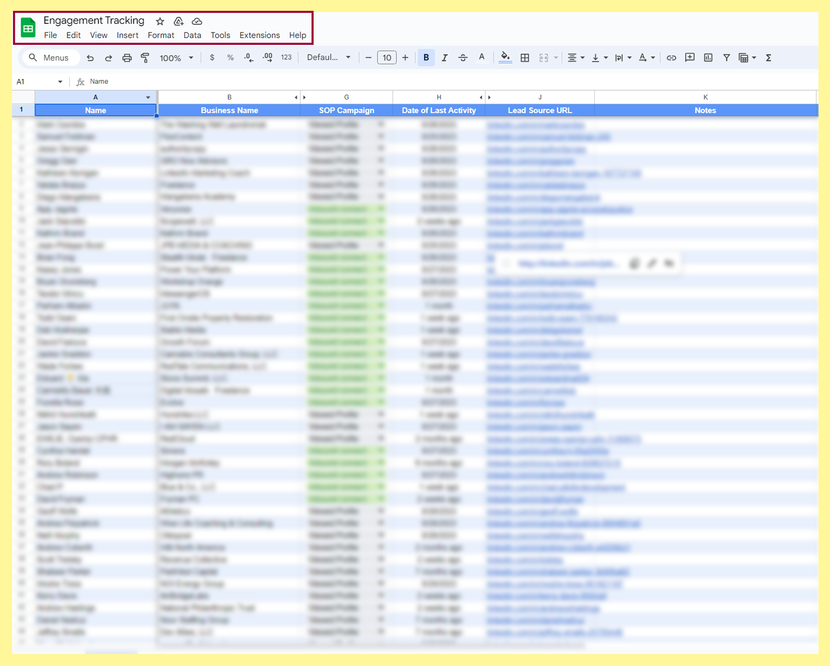Click the Google Sheets home logo
This screenshot has width=830, height=666.
pos(28,28)
